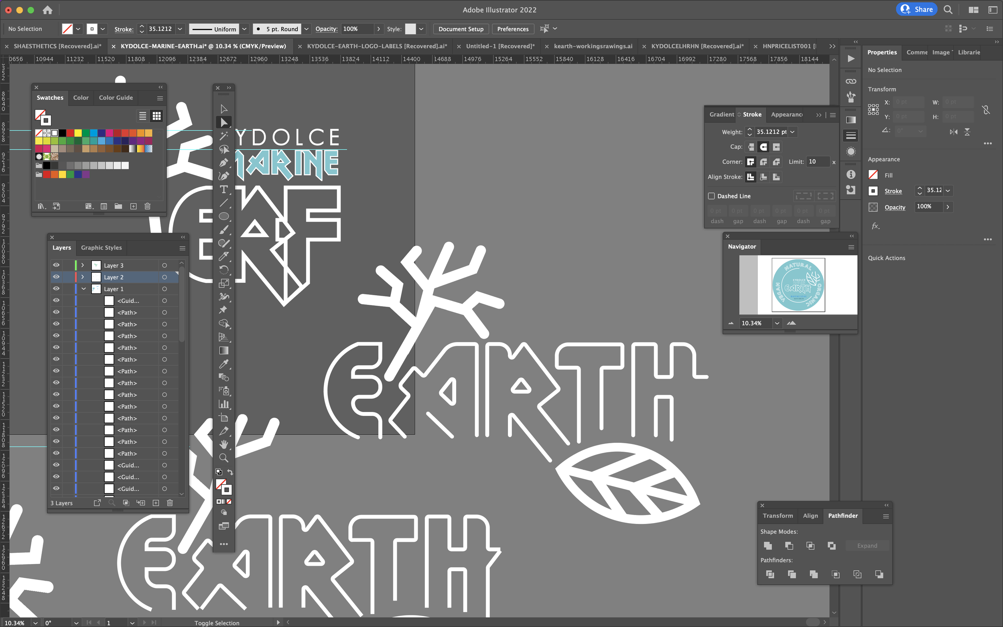Open the Graphic Styles tab

click(x=101, y=248)
